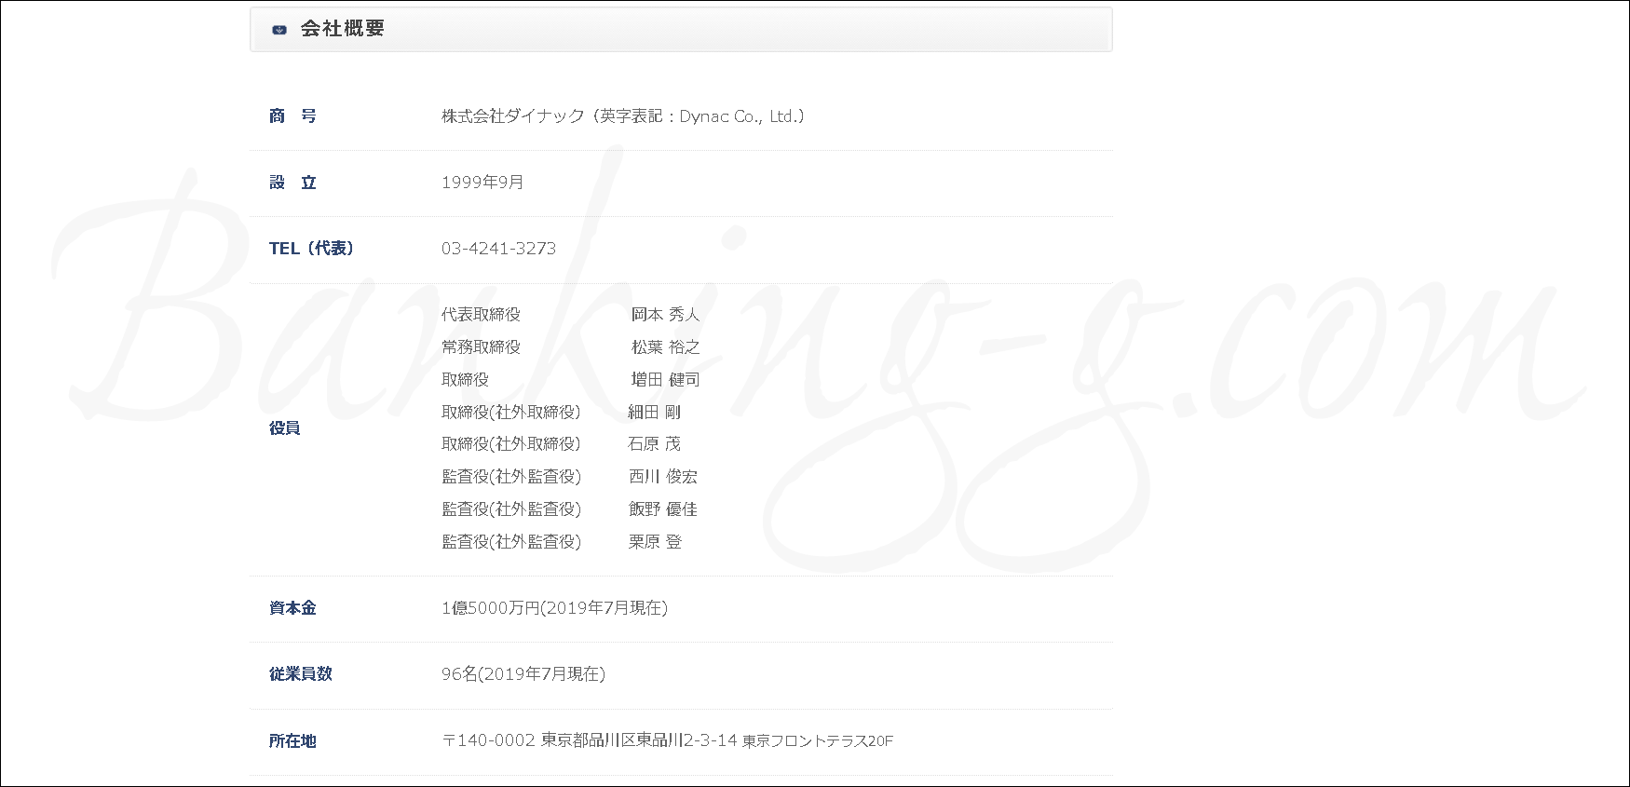This screenshot has width=1630, height=787.
Task: Click title 取締役 beside 増田 健司
Action: [x=465, y=380]
